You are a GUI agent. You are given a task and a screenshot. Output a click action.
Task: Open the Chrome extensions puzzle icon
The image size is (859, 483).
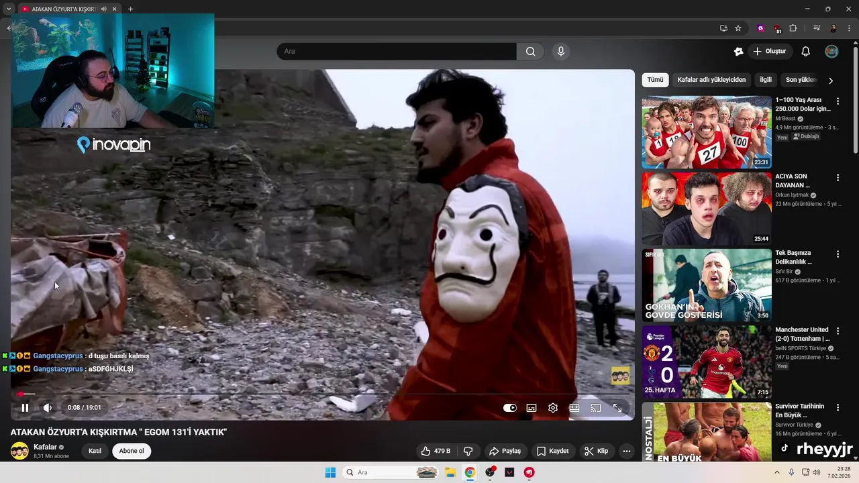[x=793, y=28]
